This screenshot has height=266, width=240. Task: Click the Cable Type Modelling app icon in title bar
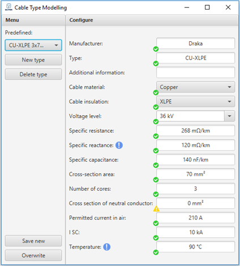[x=8, y=7]
